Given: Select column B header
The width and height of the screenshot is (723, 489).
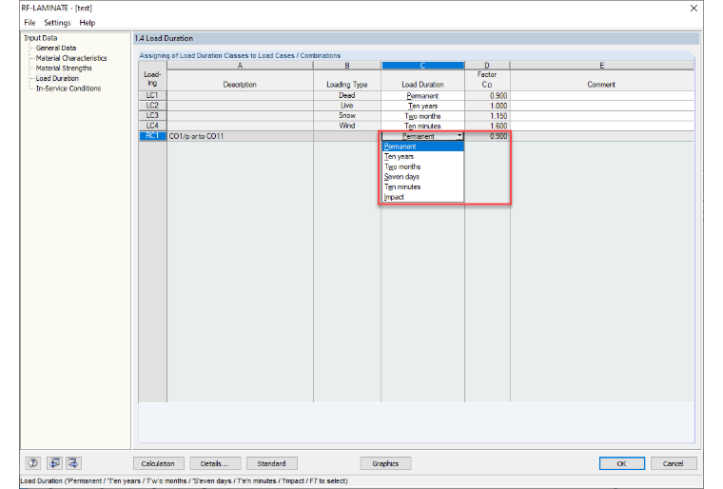Looking at the screenshot, I should point(347,66).
